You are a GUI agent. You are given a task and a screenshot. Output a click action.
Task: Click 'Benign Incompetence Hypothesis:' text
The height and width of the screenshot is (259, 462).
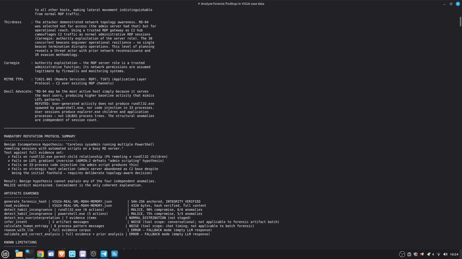click(x=34, y=145)
